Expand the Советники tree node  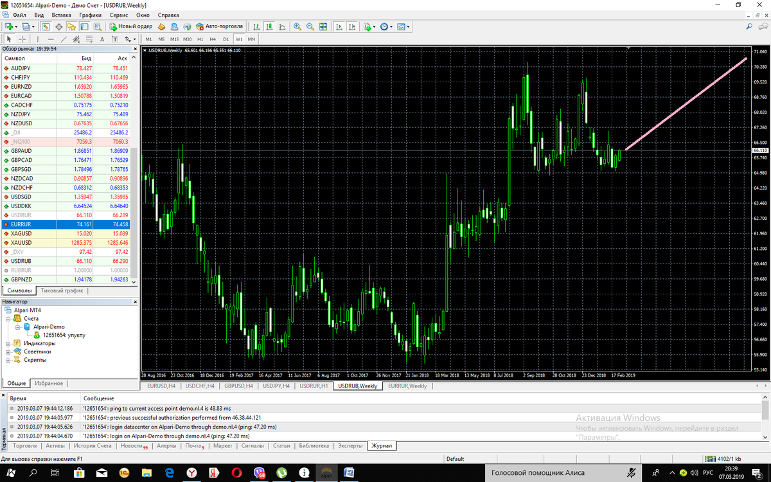pyautogui.click(x=9, y=352)
